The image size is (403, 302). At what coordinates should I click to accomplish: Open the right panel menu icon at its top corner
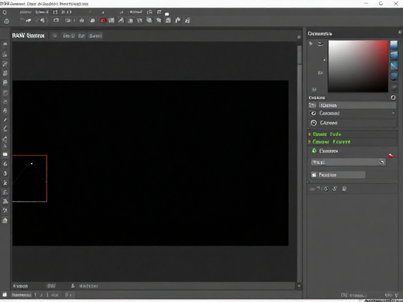click(x=400, y=32)
